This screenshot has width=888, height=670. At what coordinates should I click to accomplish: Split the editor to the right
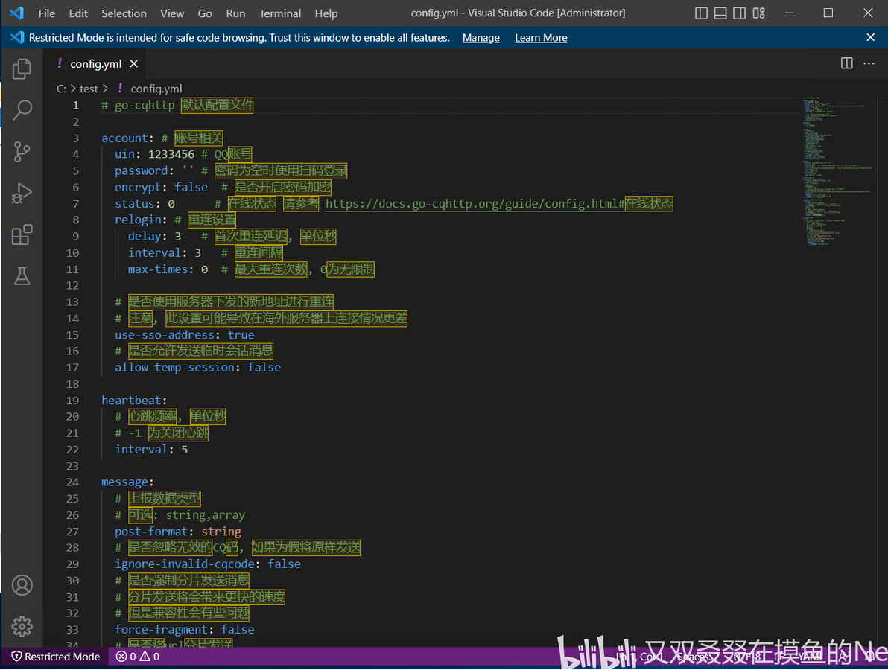point(846,63)
